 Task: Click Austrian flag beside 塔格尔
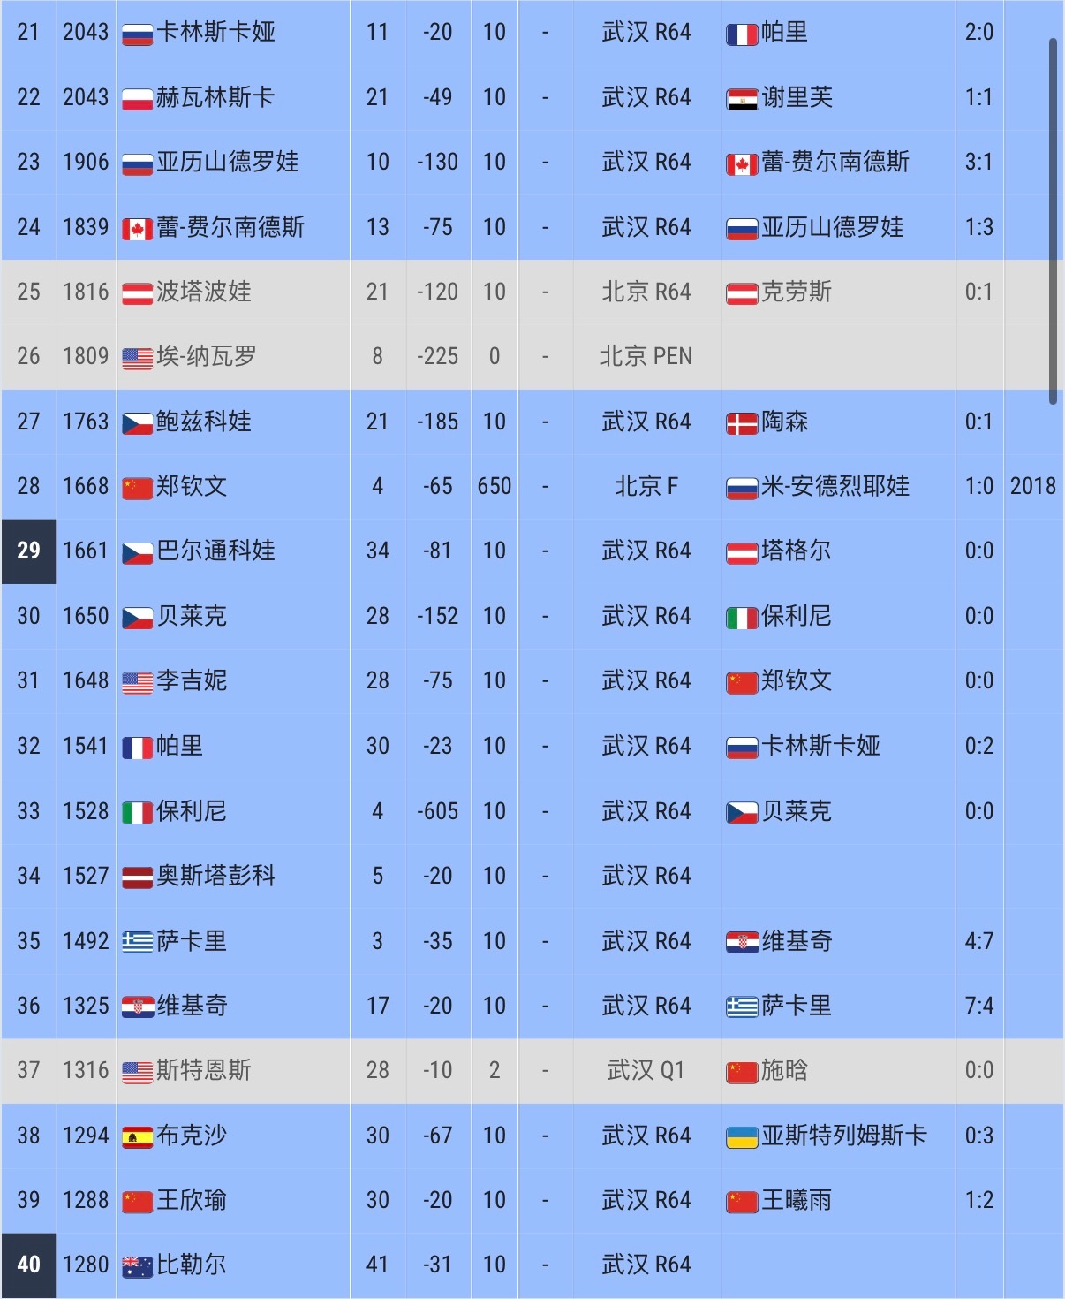tap(742, 554)
